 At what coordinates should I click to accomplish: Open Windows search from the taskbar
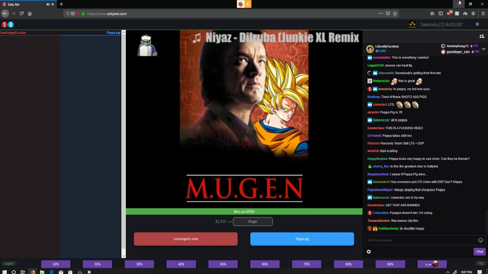coord(14,272)
